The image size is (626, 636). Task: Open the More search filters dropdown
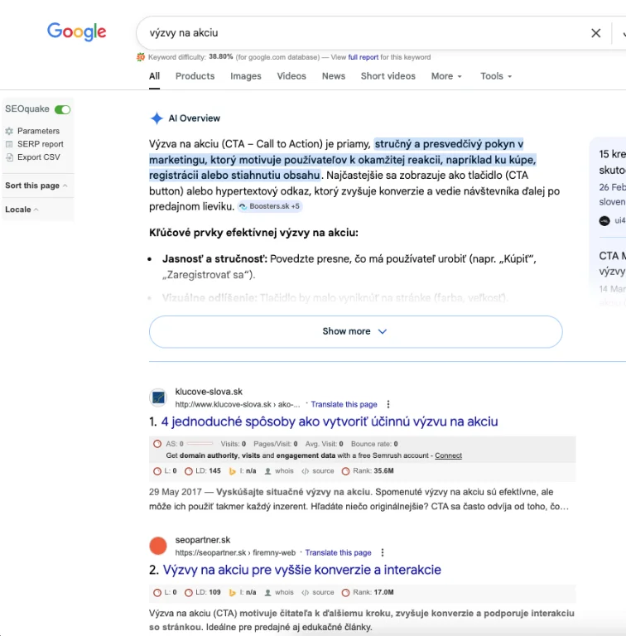coord(446,76)
